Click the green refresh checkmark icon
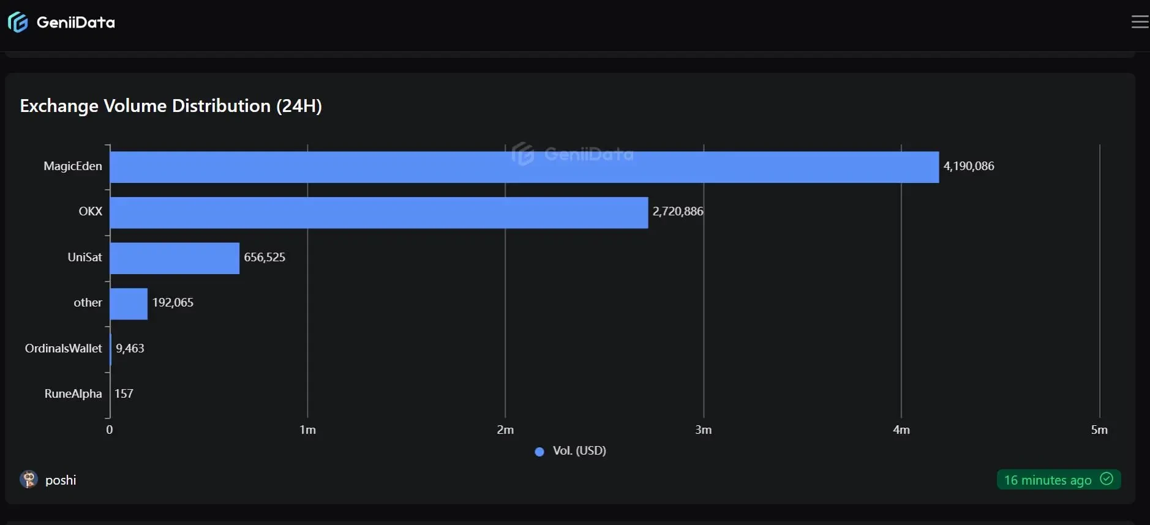The height and width of the screenshot is (525, 1150). (1107, 478)
